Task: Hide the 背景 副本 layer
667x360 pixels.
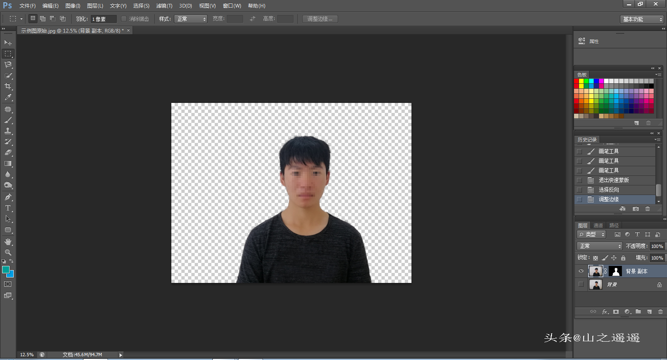Action: pyautogui.click(x=581, y=271)
